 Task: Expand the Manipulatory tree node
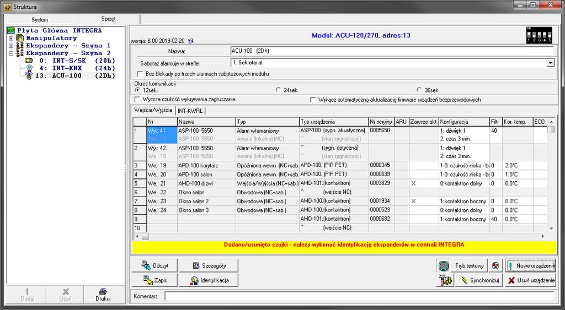point(11,38)
